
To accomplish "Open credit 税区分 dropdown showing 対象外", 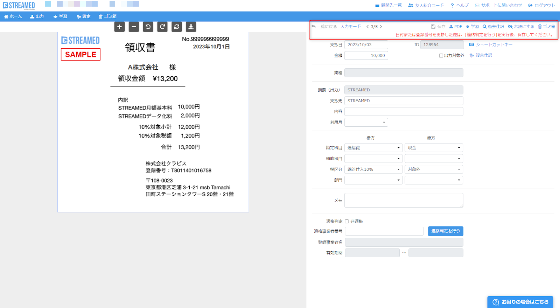I will [x=434, y=169].
